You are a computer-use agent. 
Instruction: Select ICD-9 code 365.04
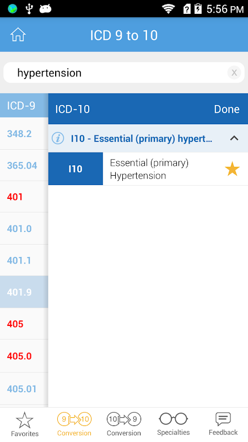pyautogui.click(x=24, y=165)
